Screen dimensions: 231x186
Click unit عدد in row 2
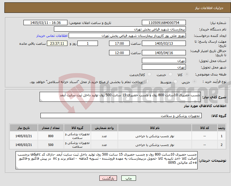pyautogui.click(x=104, y=145)
